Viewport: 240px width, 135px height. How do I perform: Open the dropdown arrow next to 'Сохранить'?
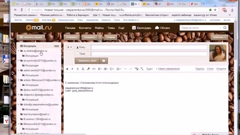tap(100, 37)
